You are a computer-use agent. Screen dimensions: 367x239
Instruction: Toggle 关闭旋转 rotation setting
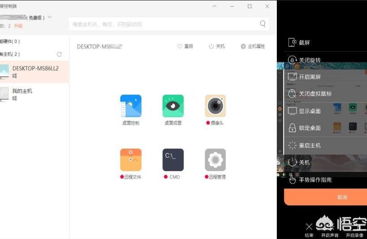[x=310, y=60]
